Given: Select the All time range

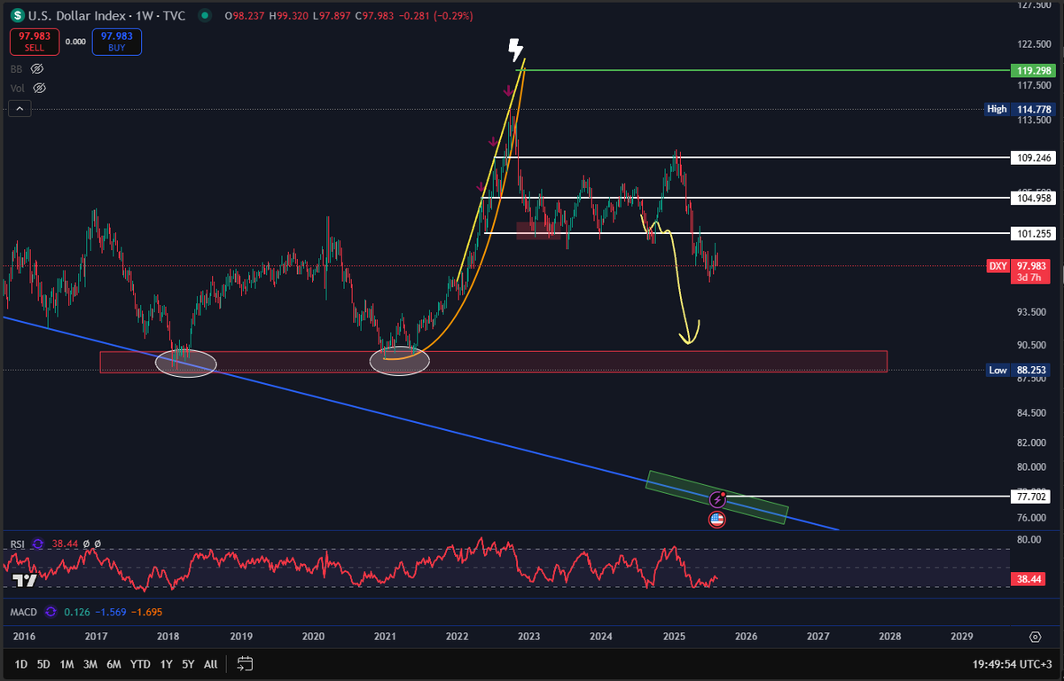Looking at the screenshot, I should click(210, 663).
